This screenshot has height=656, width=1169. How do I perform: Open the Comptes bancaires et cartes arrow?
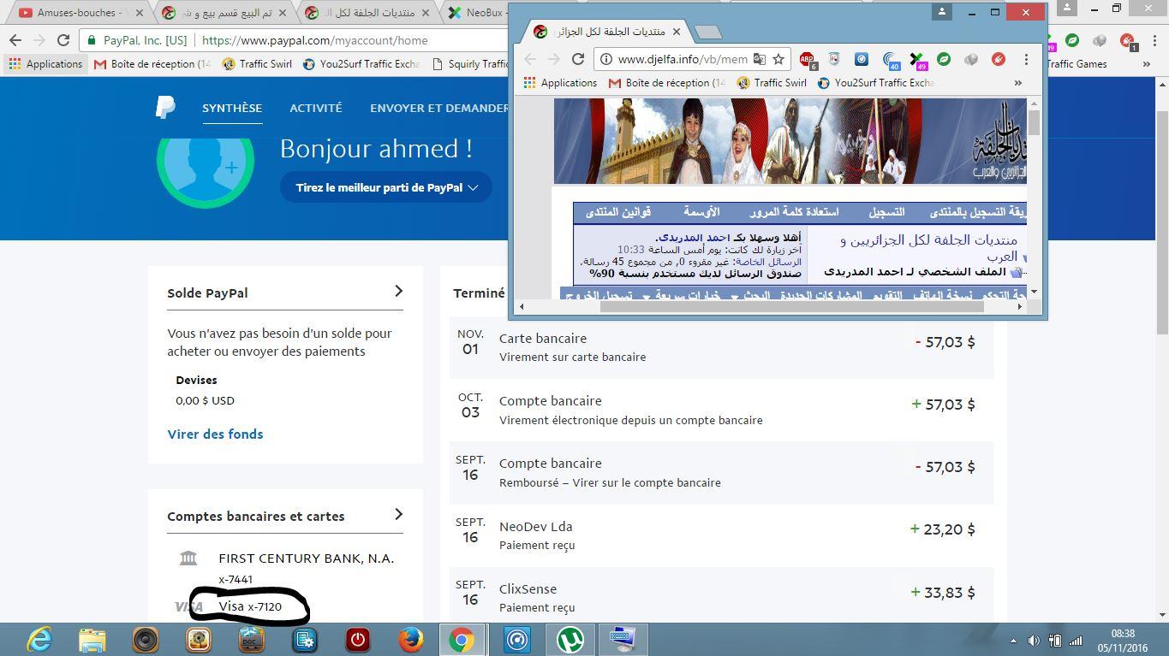coord(398,514)
